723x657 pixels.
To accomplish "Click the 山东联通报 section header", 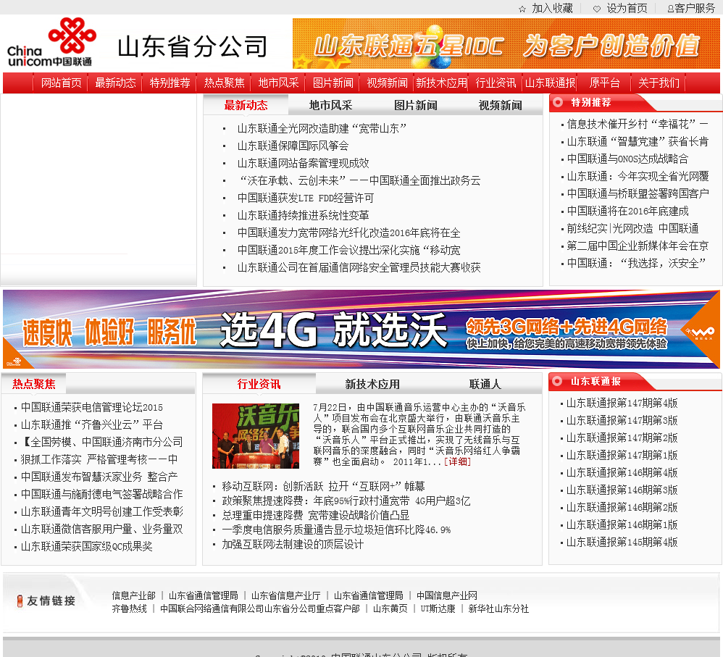I will 595,381.
